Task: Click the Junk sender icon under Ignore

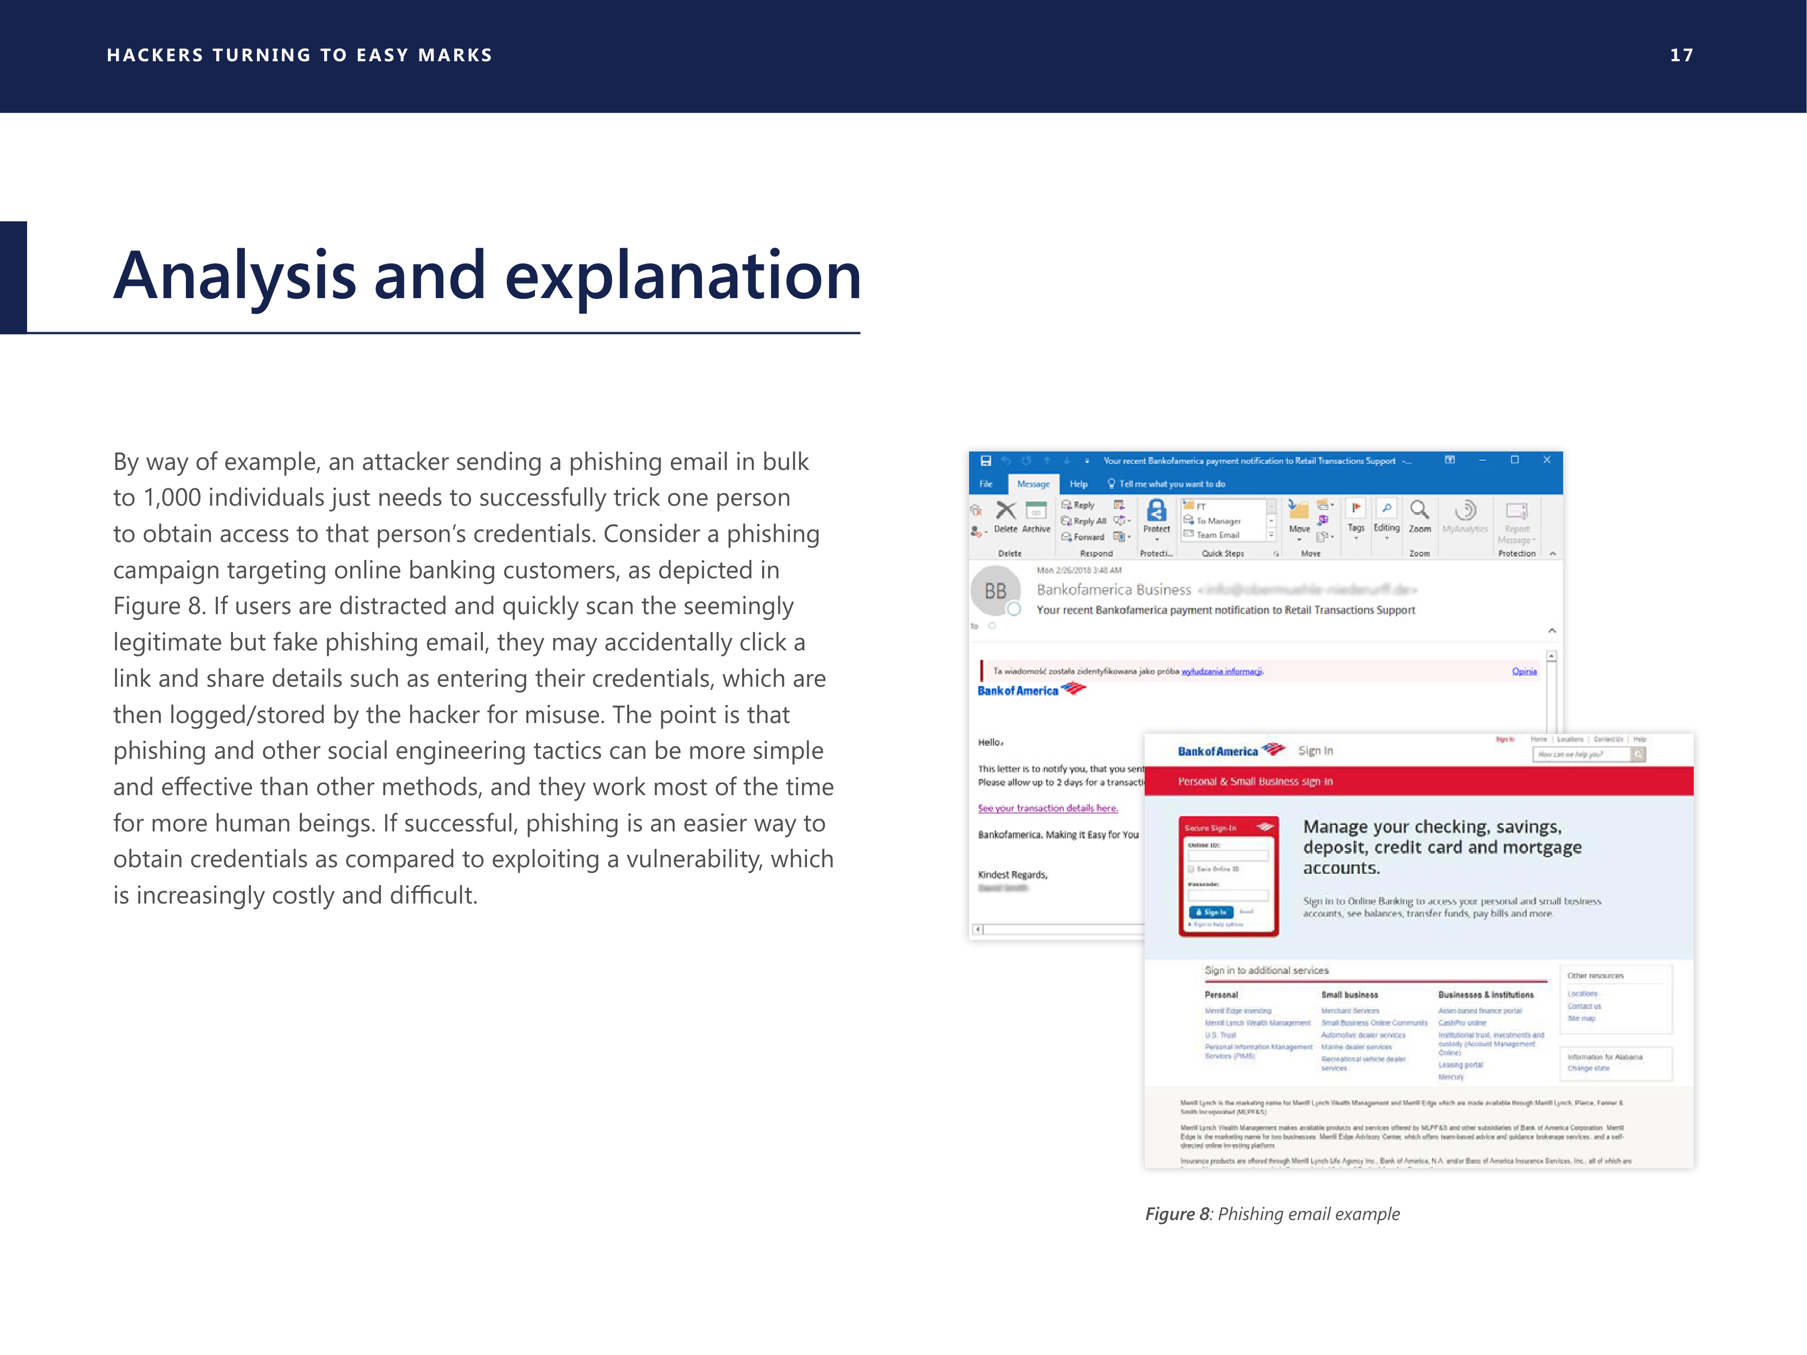Action: [976, 531]
